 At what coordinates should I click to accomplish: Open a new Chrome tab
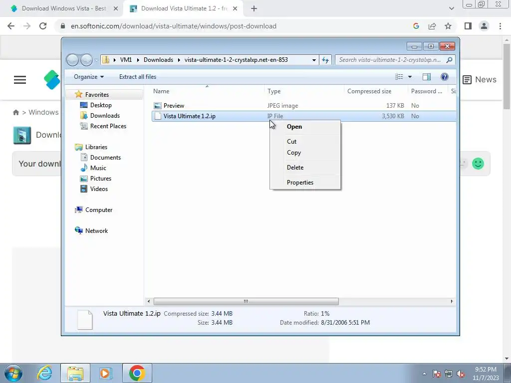click(x=254, y=8)
